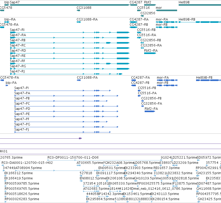Select EST RP003026283.5prime label

(22, 199)
